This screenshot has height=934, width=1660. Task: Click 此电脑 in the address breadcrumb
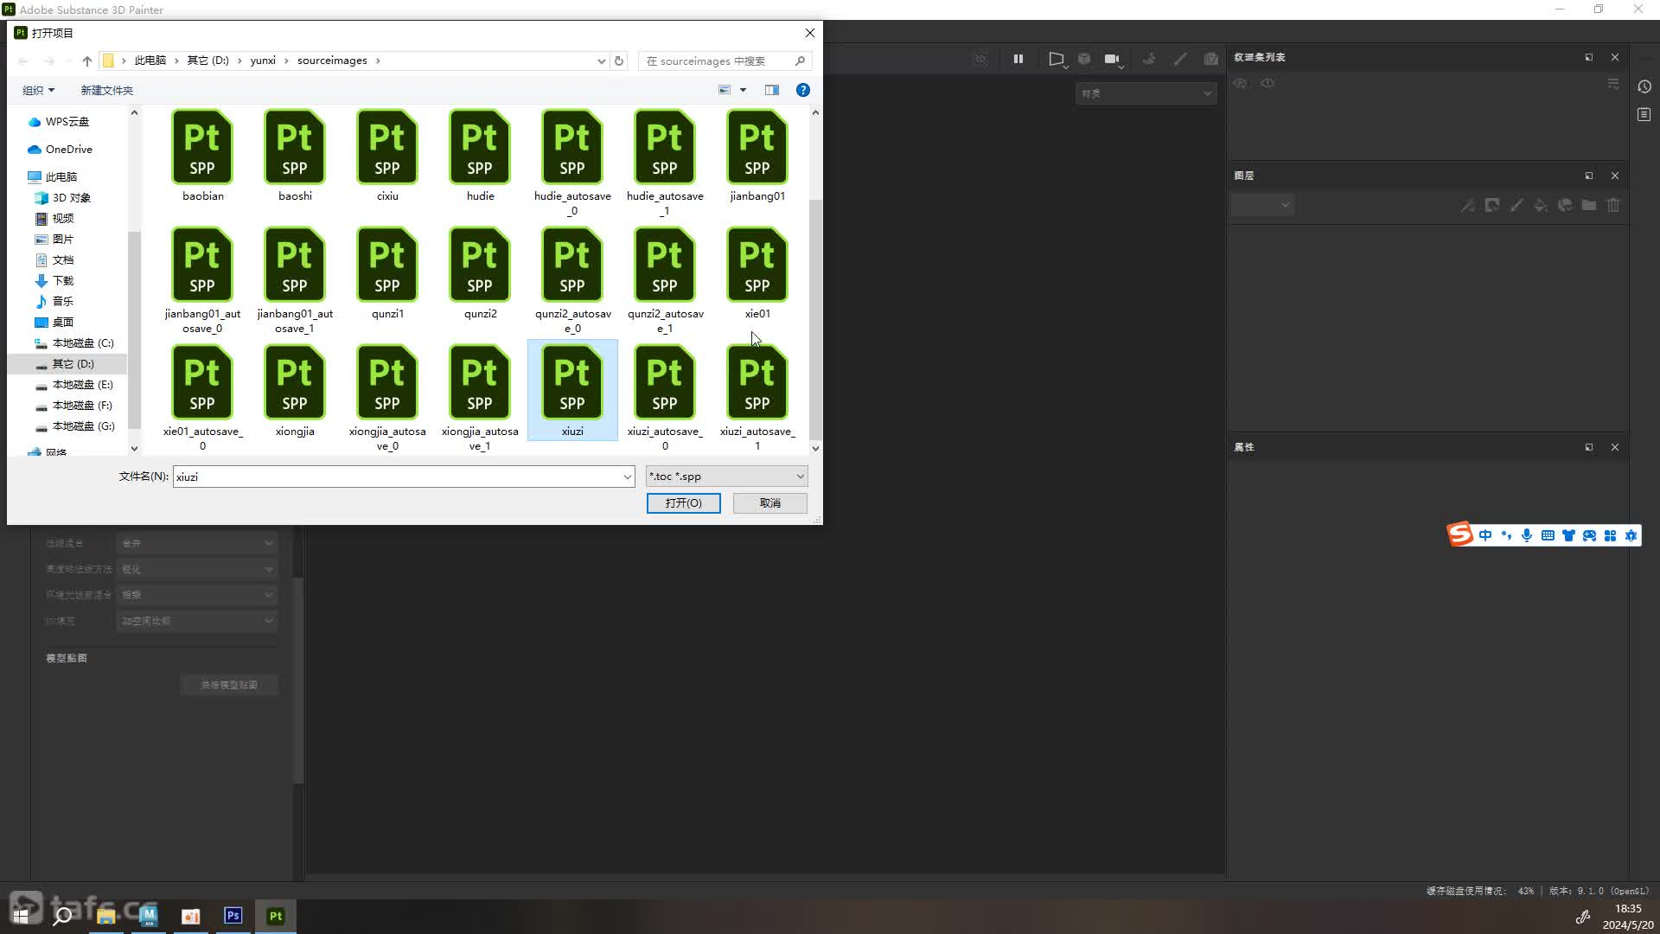(x=150, y=61)
